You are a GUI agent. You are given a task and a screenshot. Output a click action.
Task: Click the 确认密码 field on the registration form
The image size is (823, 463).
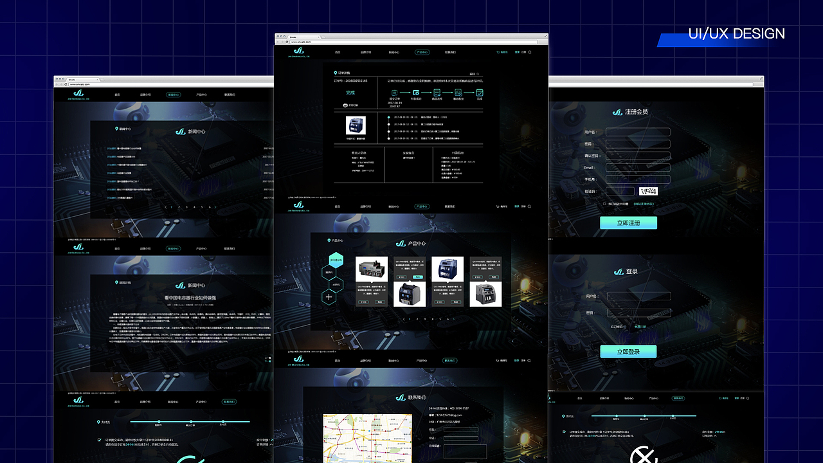tap(638, 156)
